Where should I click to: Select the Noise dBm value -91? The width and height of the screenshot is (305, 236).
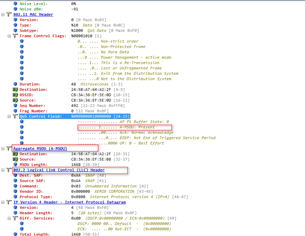(75, 9)
